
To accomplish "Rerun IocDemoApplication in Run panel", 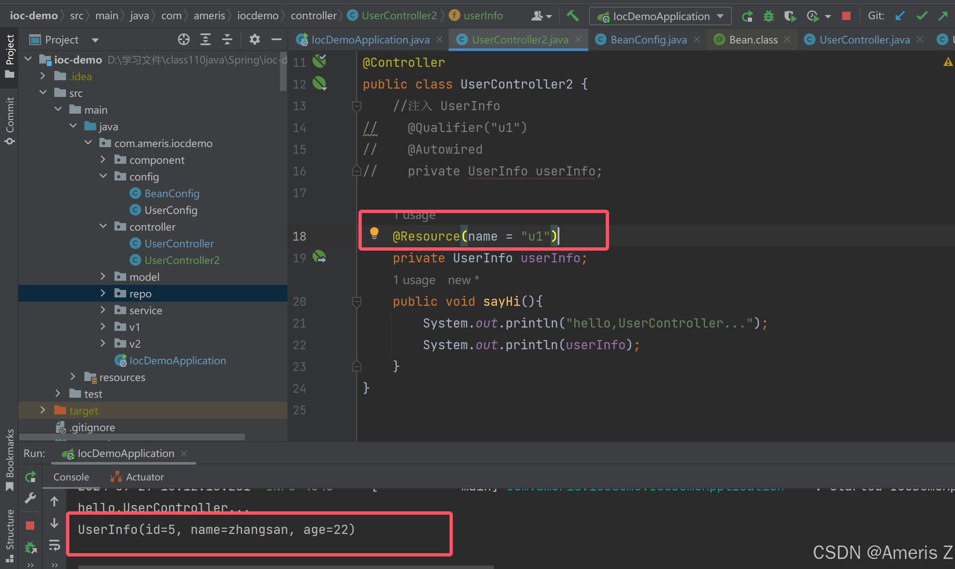I will (30, 477).
